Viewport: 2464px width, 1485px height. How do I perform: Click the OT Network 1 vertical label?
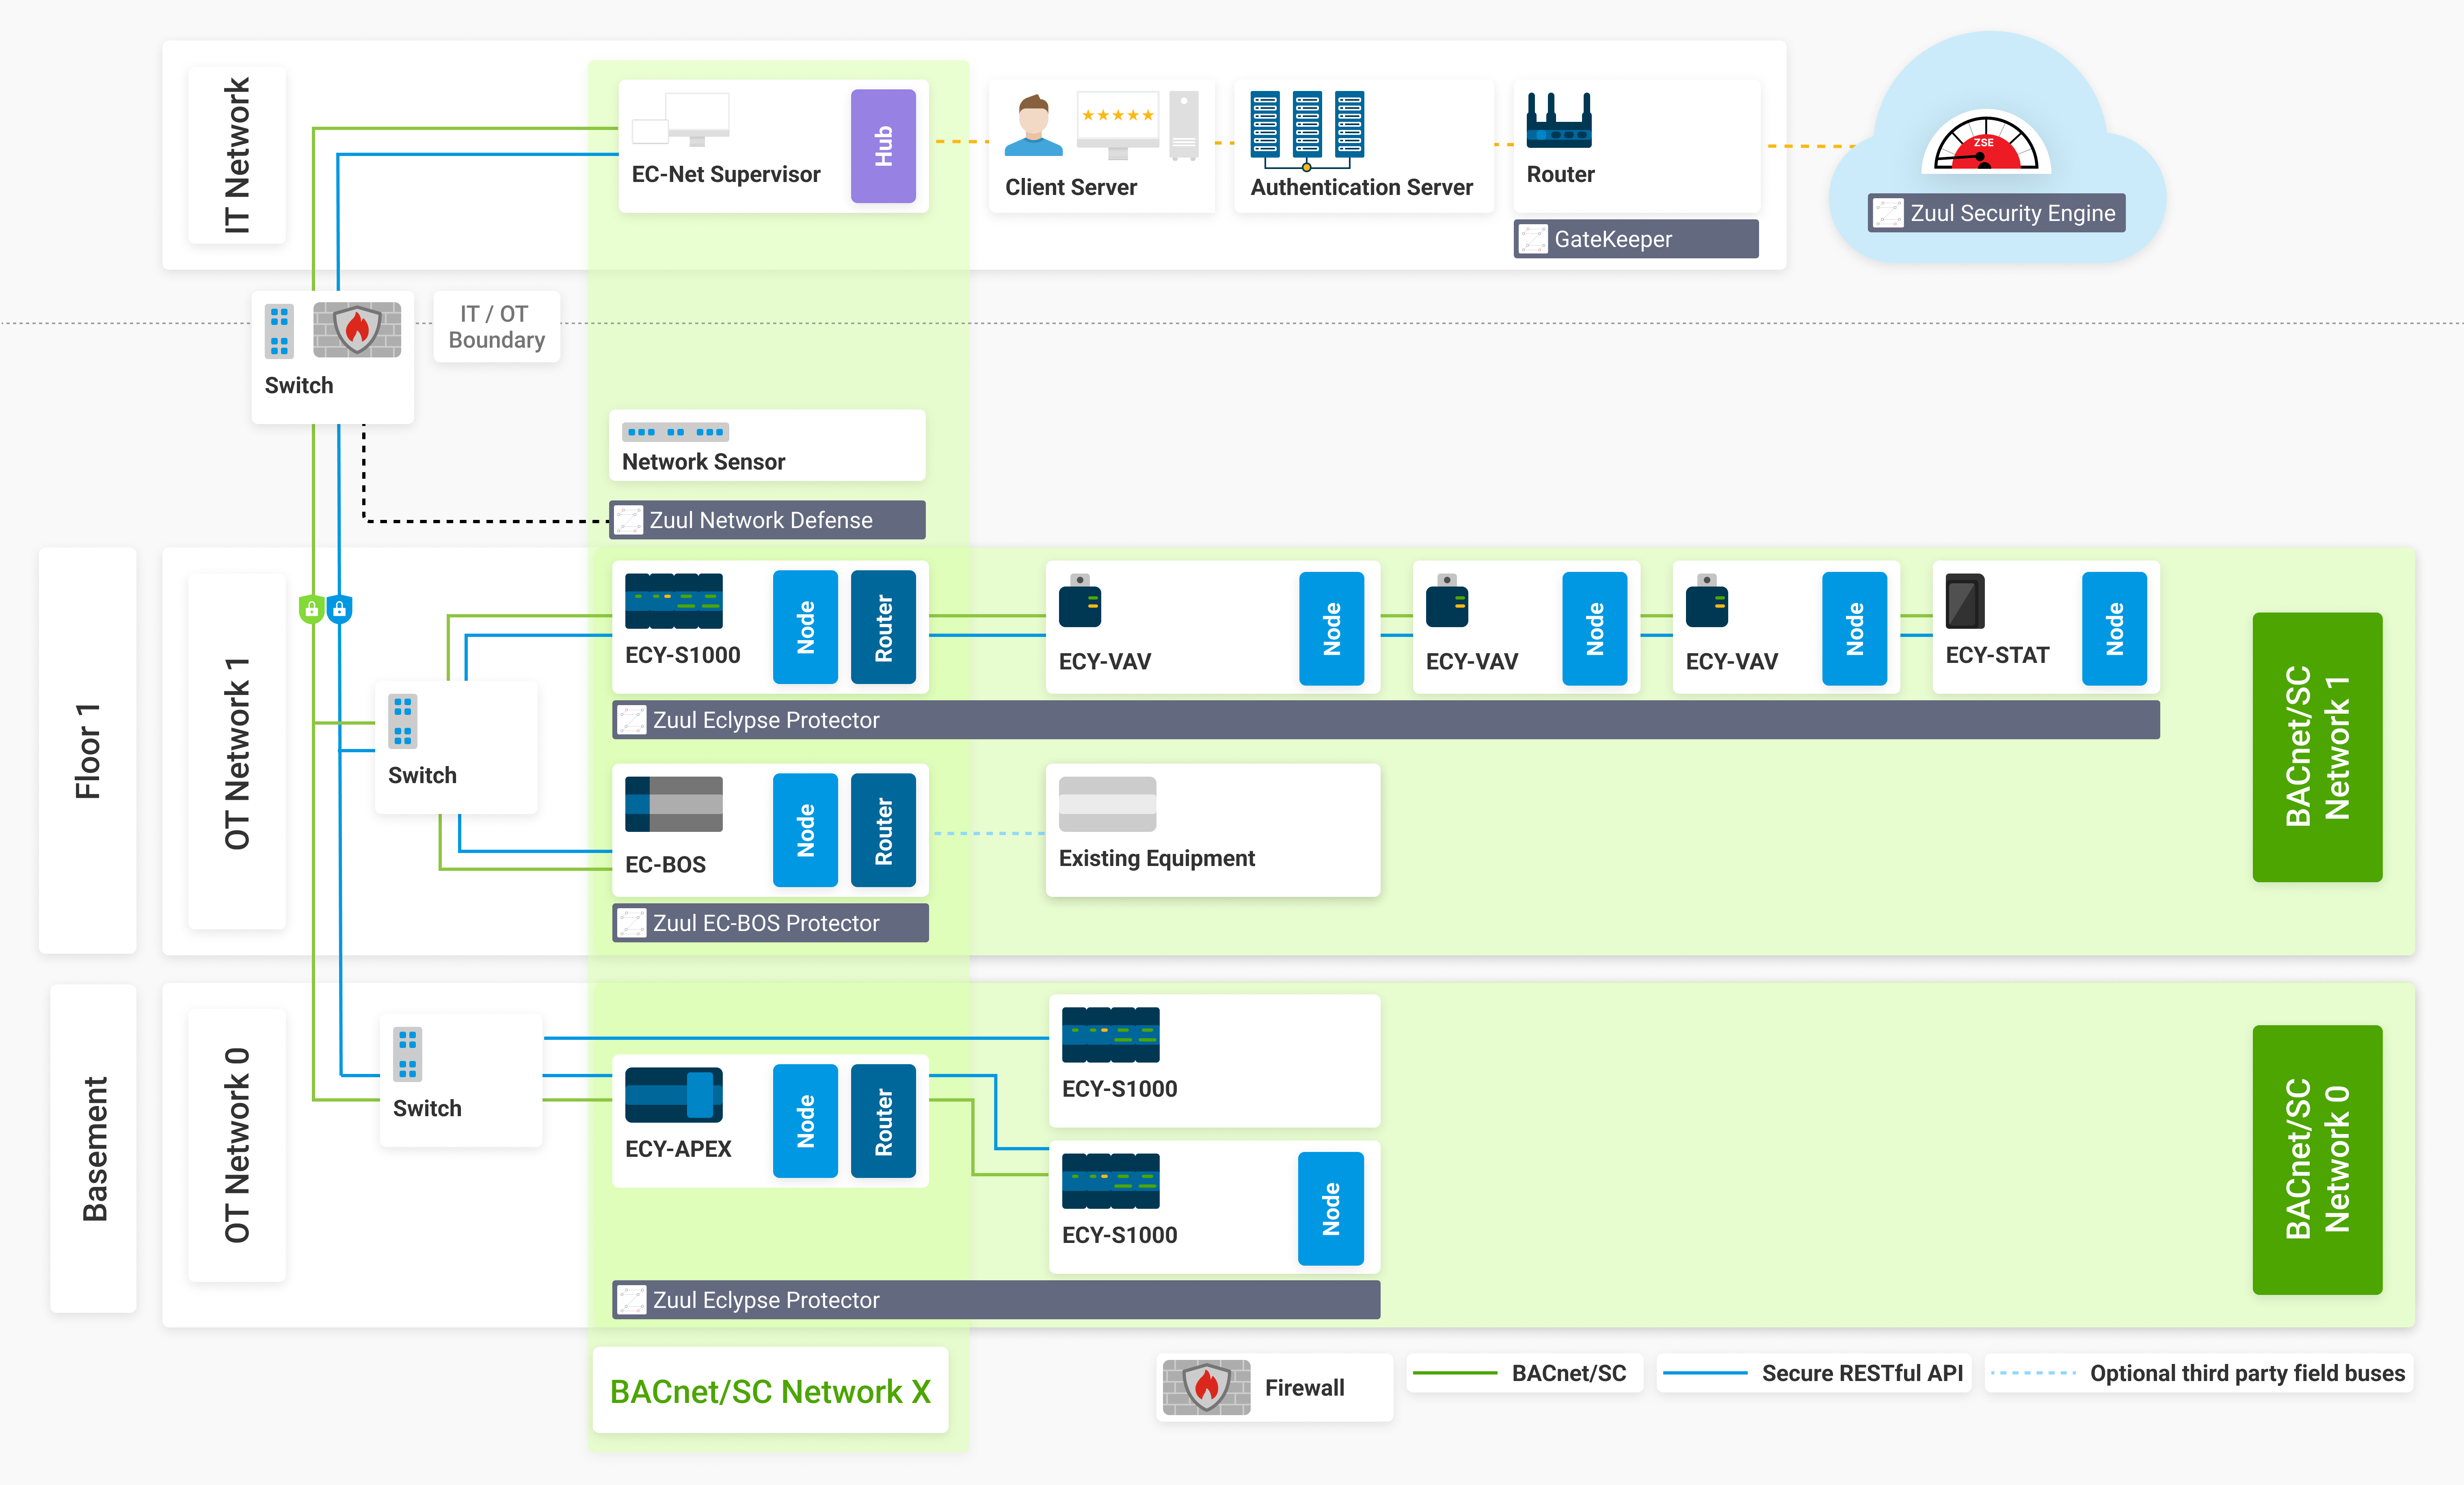(237, 752)
